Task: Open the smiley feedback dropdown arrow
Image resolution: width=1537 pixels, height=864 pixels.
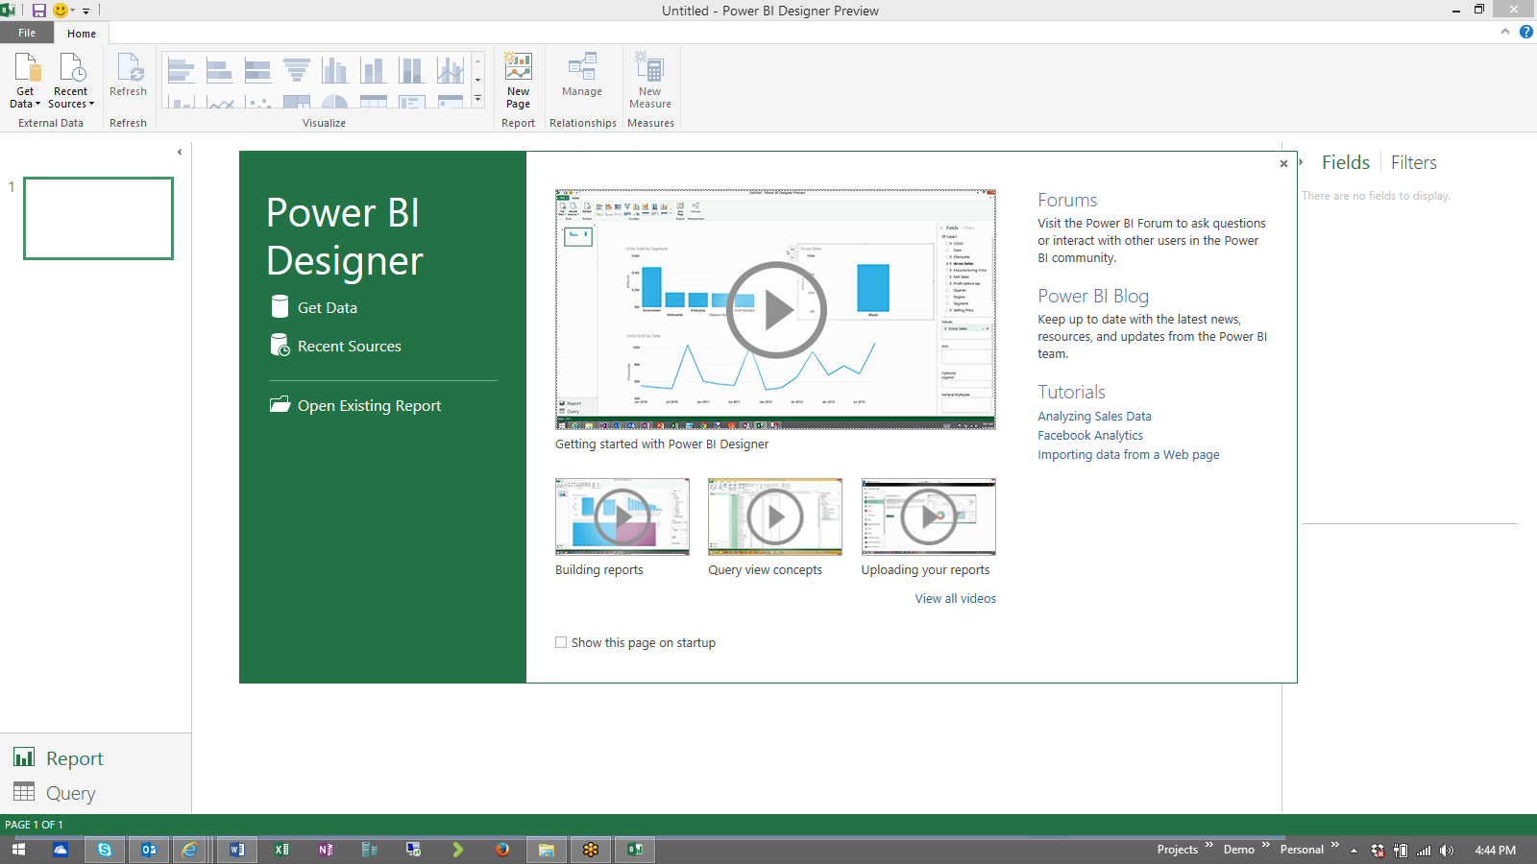Action: (72, 11)
